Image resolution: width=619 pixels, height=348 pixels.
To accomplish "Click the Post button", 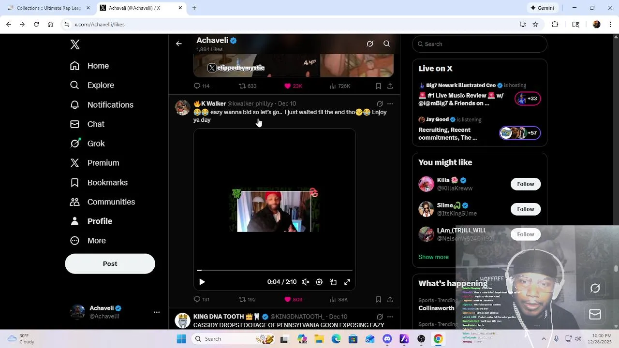I will coord(110,264).
